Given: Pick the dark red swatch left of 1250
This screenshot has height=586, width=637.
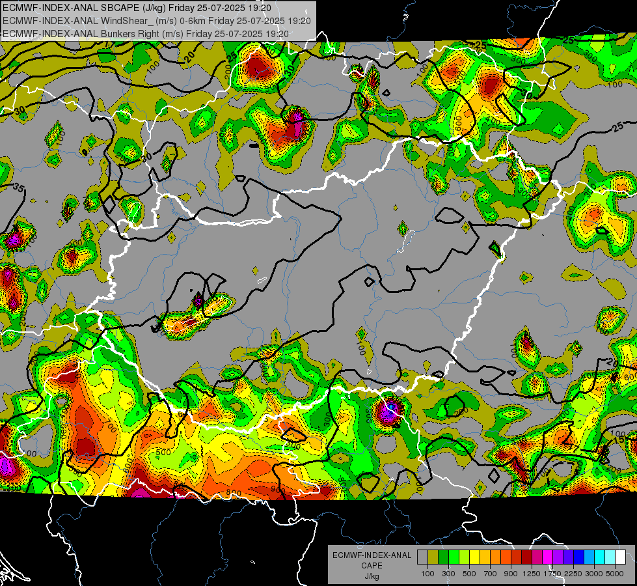Looking at the screenshot, I should [x=527, y=557].
